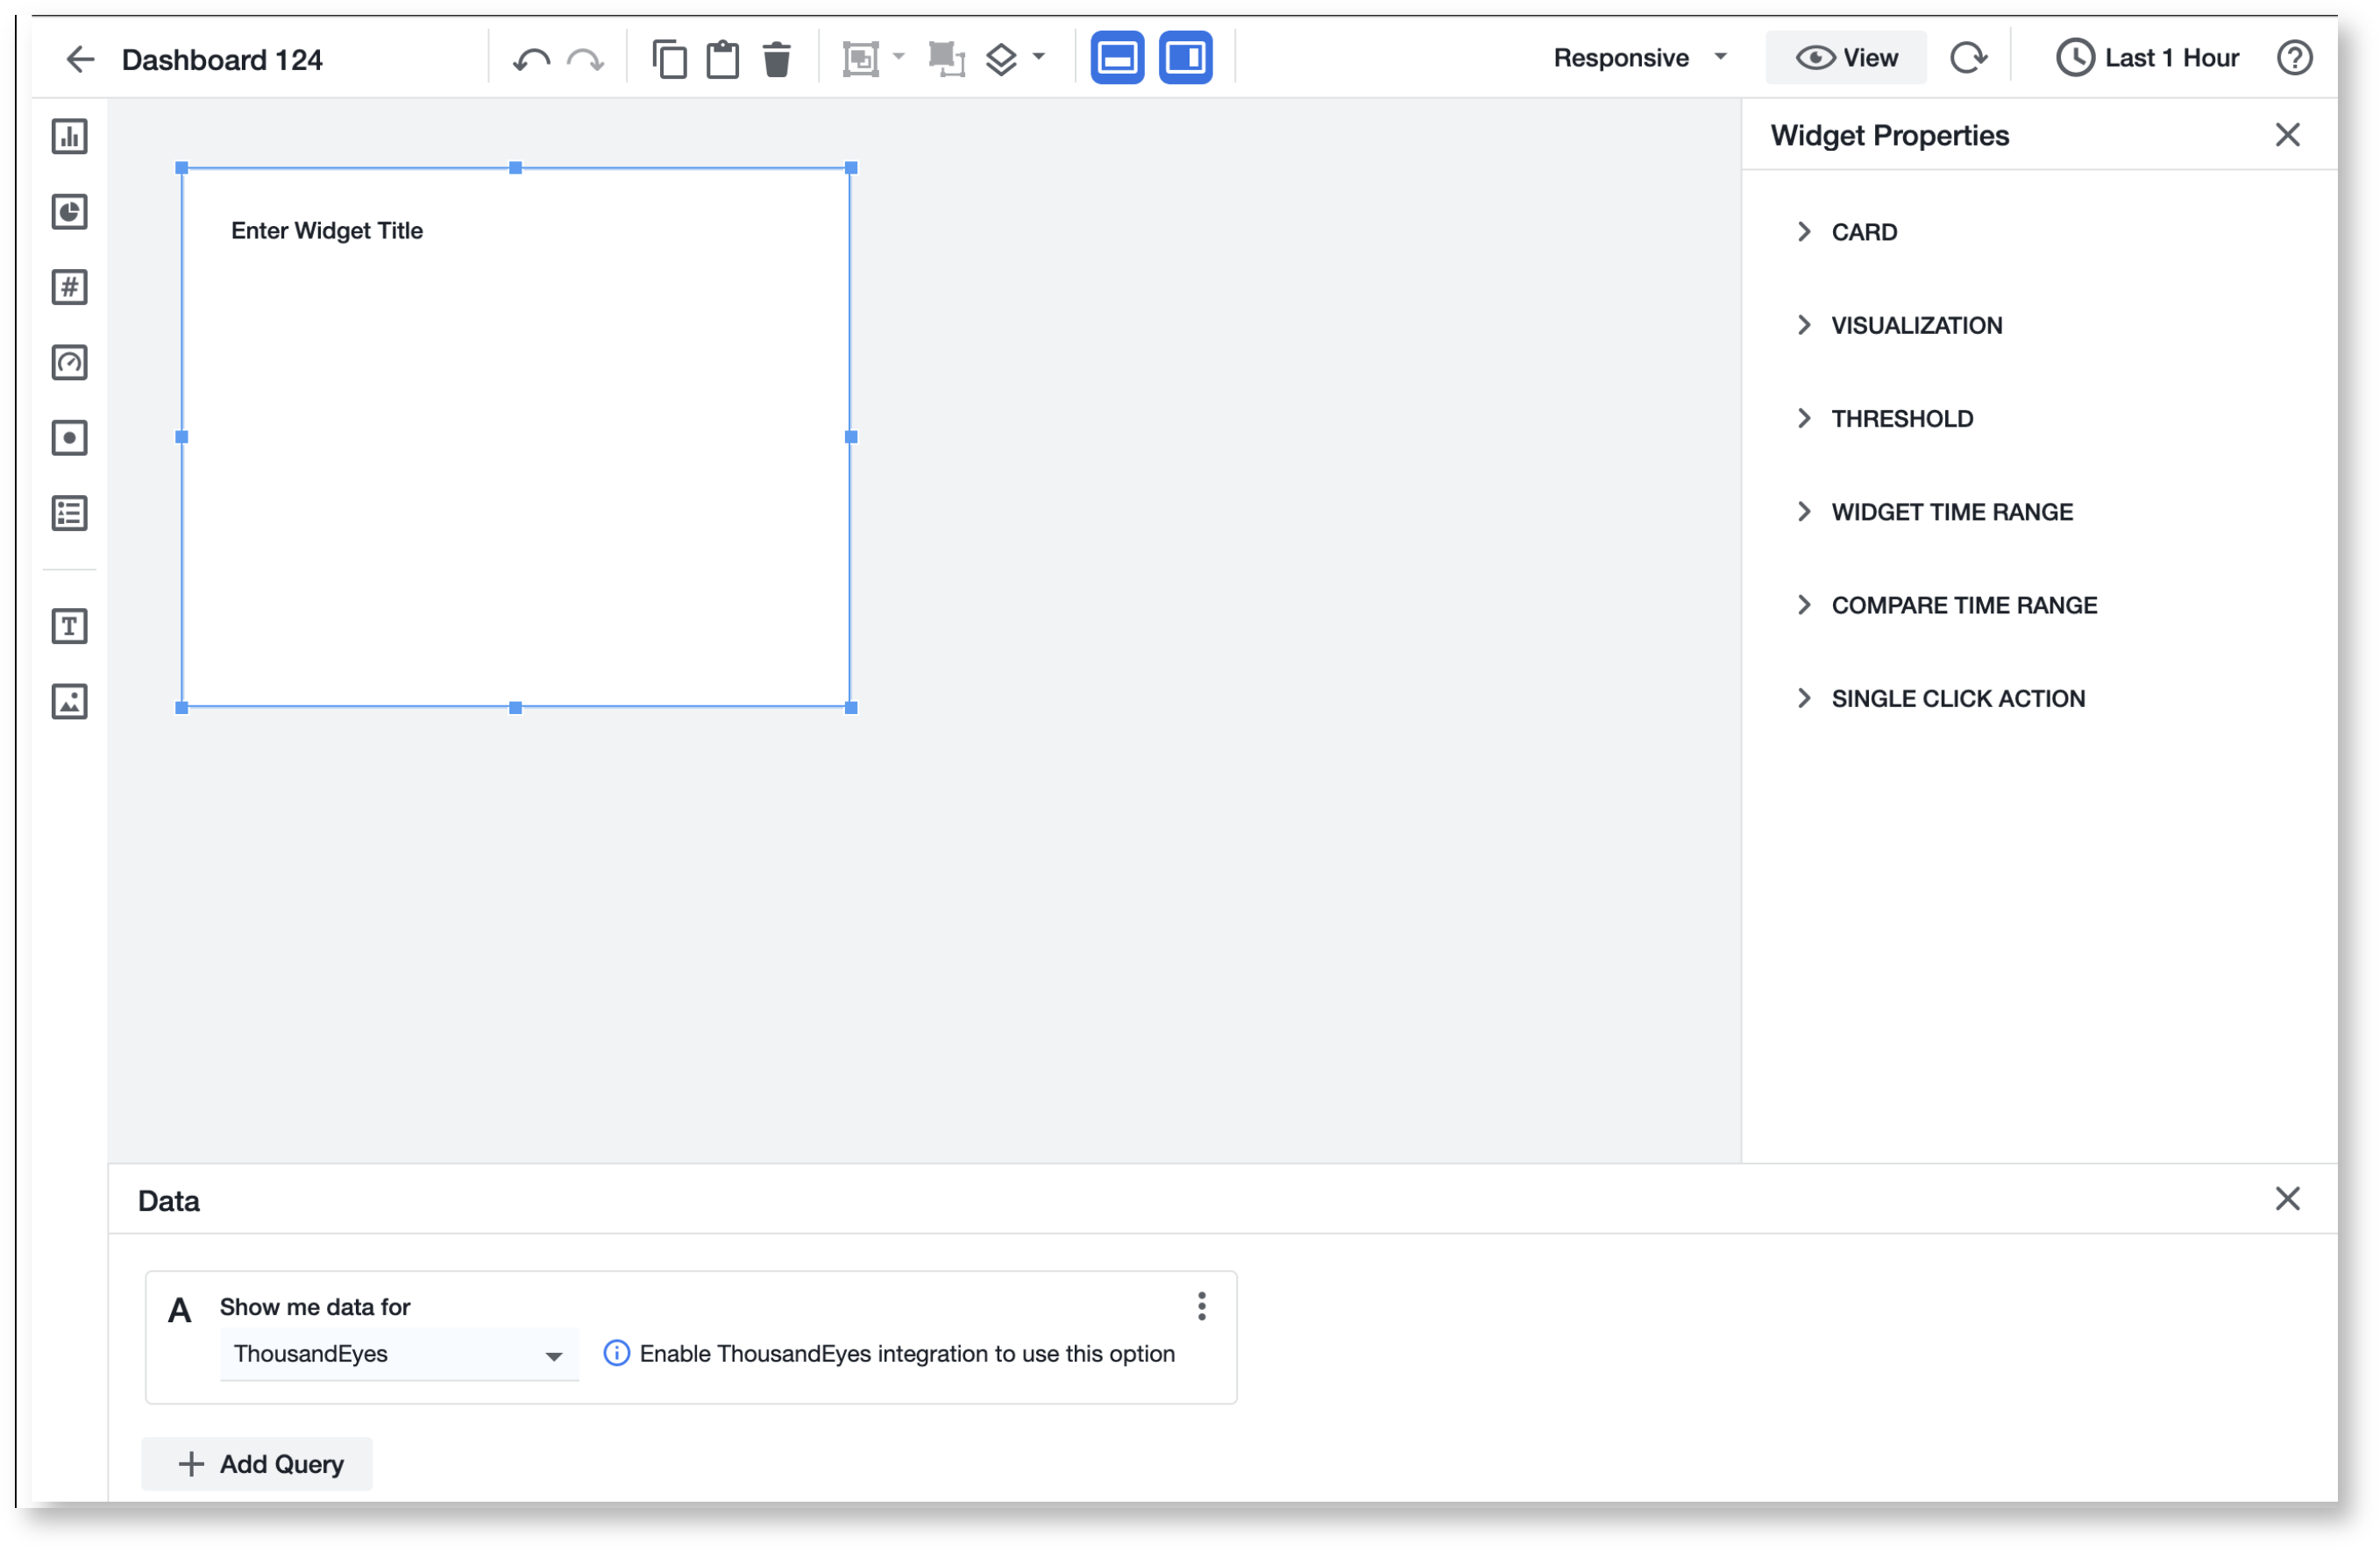Screen dimensions: 2380x1550
Task: Open the ThousandEyes data source dropdown
Action: (x=399, y=1354)
